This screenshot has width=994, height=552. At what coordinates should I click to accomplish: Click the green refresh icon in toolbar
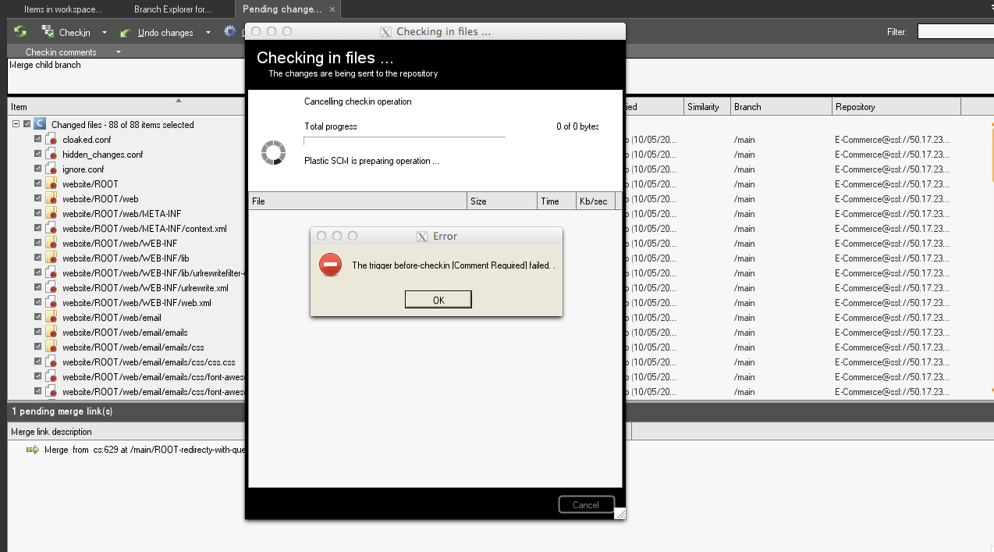point(20,32)
